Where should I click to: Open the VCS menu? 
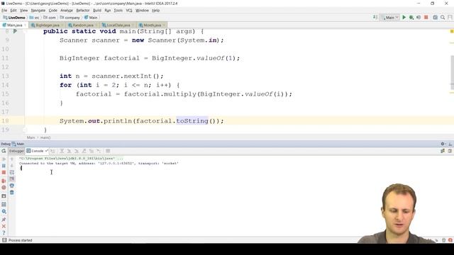(x=129, y=11)
